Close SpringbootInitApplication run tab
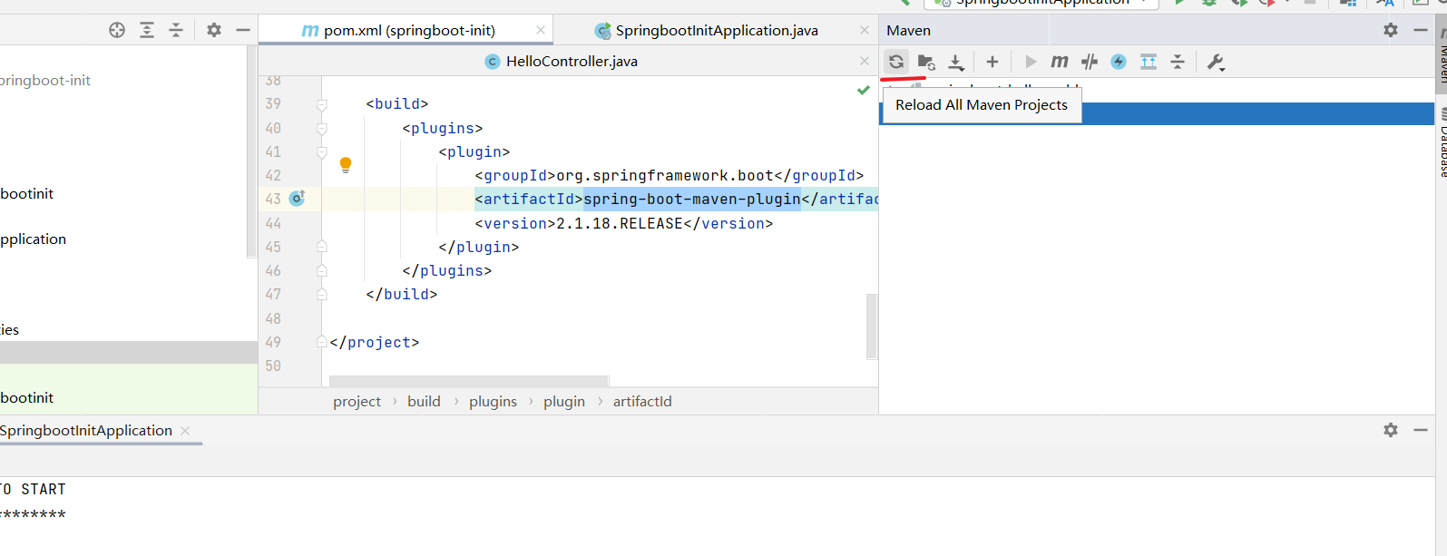This screenshot has height=556, width=1447. (185, 430)
